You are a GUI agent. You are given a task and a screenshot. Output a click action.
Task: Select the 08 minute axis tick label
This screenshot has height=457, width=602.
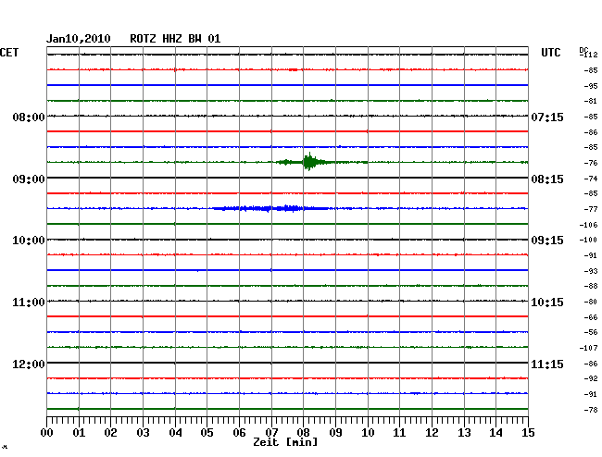[x=303, y=433]
